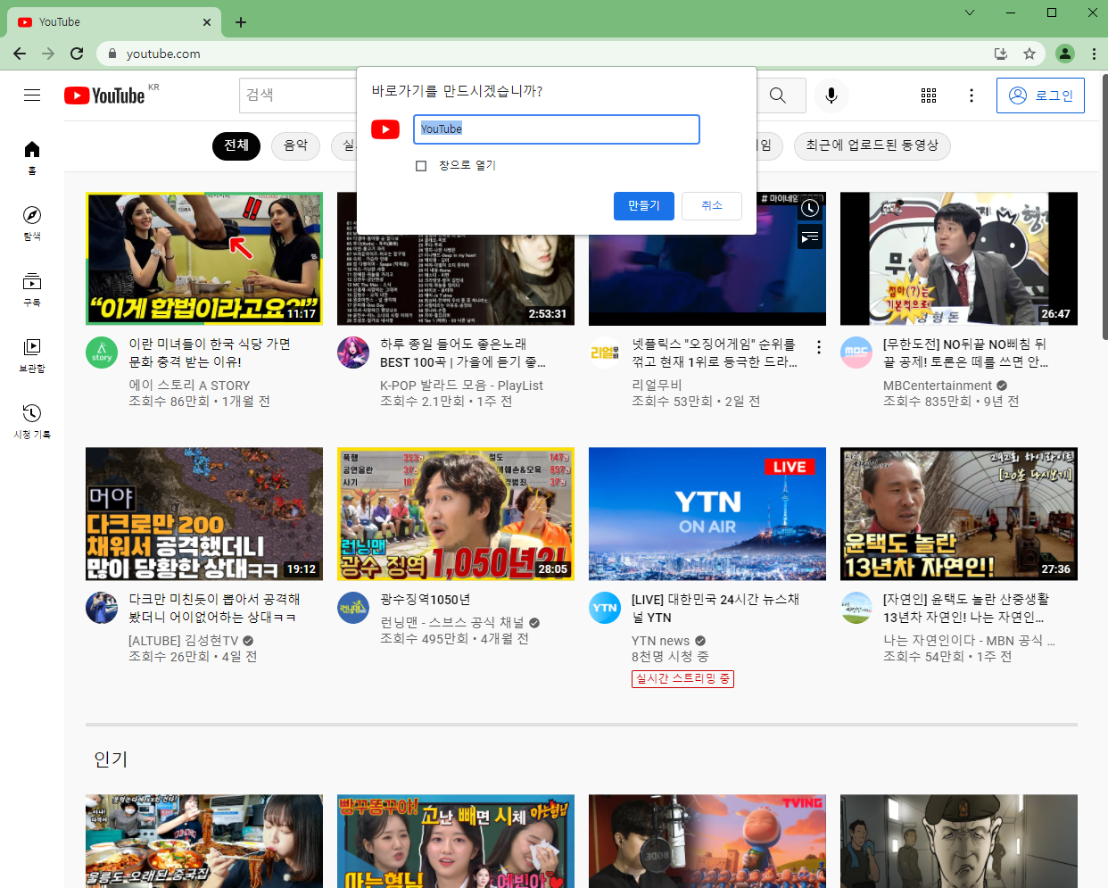This screenshot has height=888, width=1108.
Task: Close the YouTube browser tab
Action: 207,22
